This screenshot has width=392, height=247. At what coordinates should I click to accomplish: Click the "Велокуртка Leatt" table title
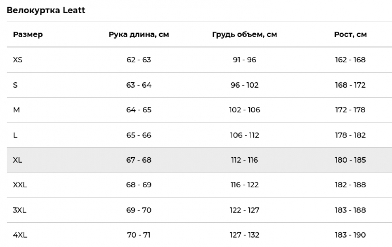point(46,10)
